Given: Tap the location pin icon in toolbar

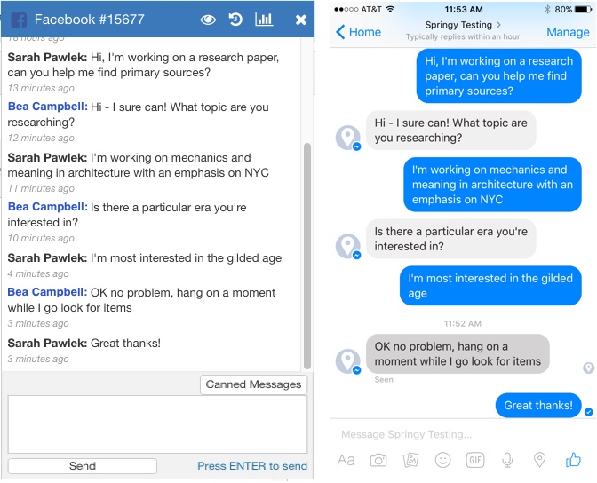Looking at the screenshot, I should (x=539, y=460).
